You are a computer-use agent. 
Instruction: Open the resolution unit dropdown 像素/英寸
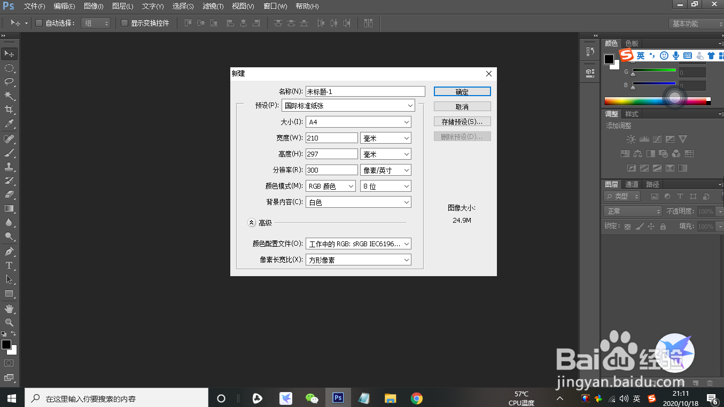click(386, 170)
